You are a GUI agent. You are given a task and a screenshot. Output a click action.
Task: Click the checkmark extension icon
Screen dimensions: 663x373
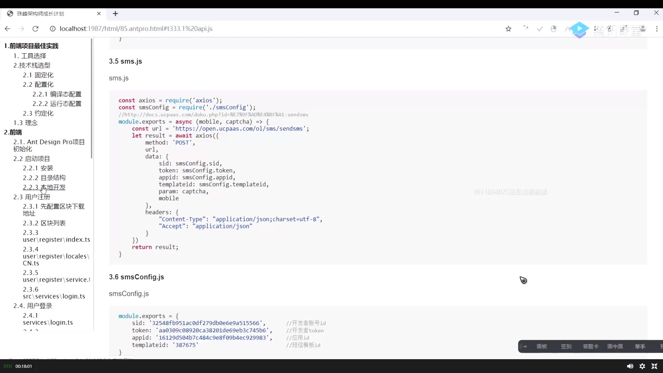(x=540, y=29)
